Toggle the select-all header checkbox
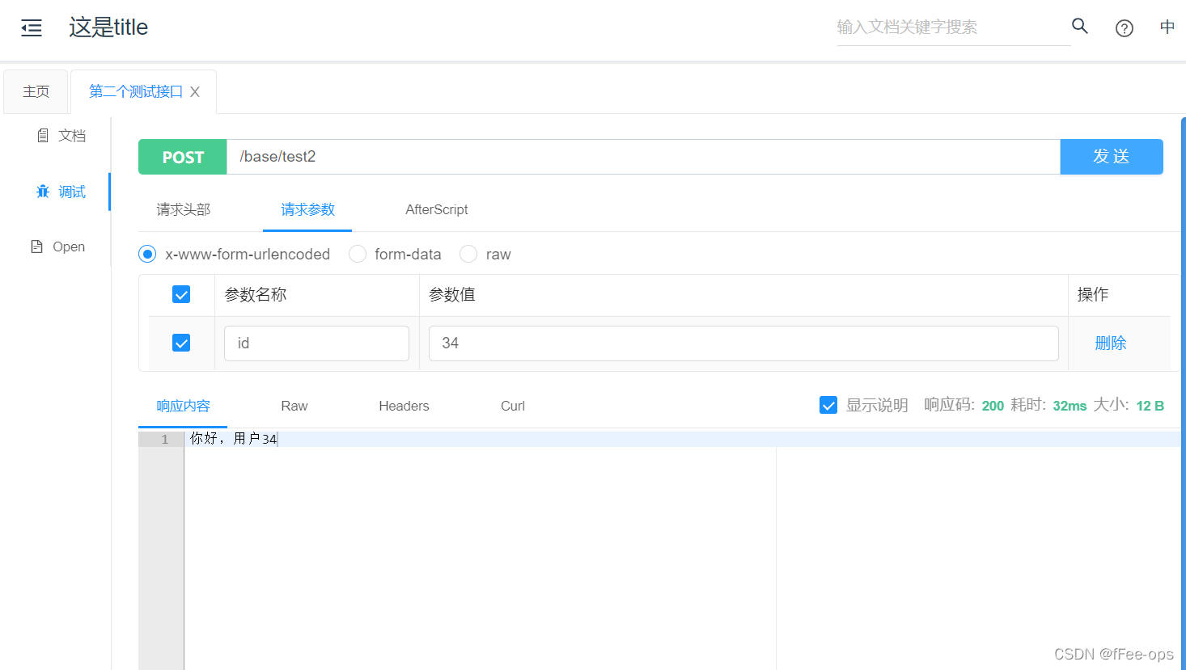This screenshot has height=670, width=1186. (181, 294)
